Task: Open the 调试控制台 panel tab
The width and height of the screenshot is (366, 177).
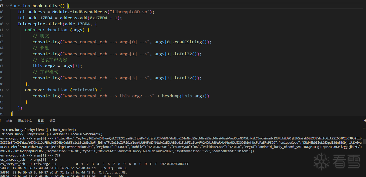Action: click(25, 121)
